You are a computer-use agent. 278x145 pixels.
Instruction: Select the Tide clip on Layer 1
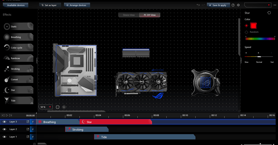[x=145, y=137]
